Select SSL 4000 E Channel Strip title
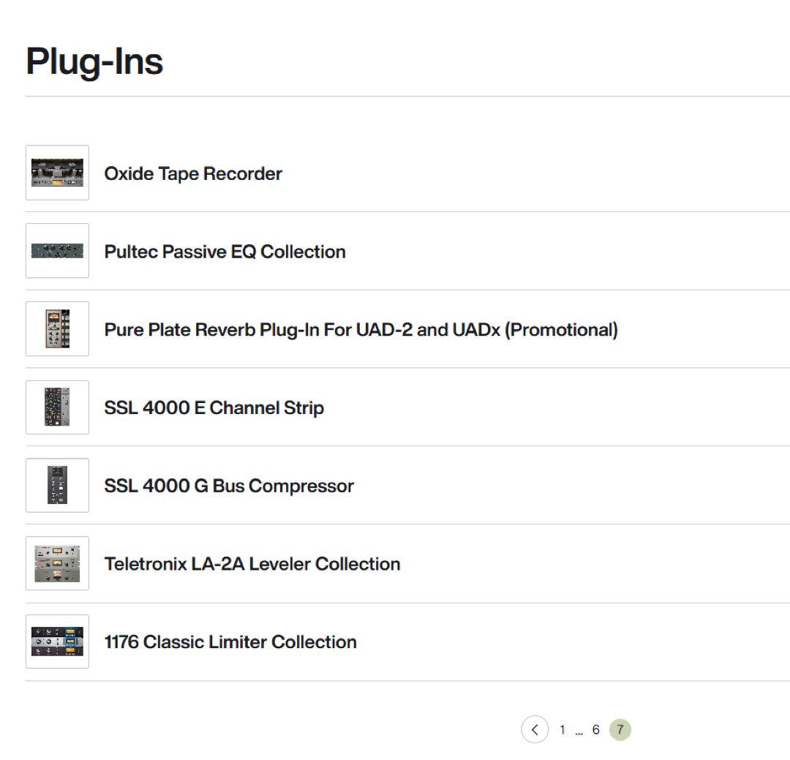This screenshot has height=760, width=790. pyautogui.click(x=214, y=408)
